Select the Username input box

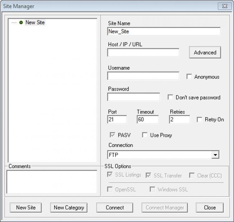coord(144,76)
